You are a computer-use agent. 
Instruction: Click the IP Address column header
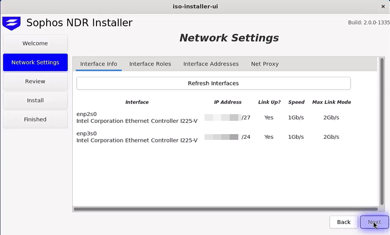tap(228, 102)
